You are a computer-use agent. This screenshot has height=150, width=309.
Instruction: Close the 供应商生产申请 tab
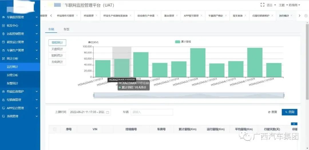[157, 15]
